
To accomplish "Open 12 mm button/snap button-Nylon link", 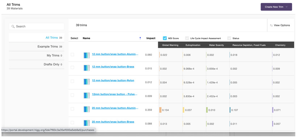I will (113, 80).
